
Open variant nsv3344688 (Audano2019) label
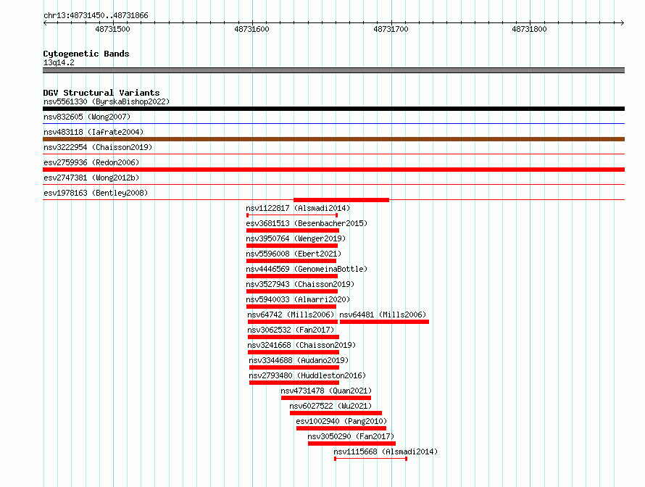tap(299, 360)
